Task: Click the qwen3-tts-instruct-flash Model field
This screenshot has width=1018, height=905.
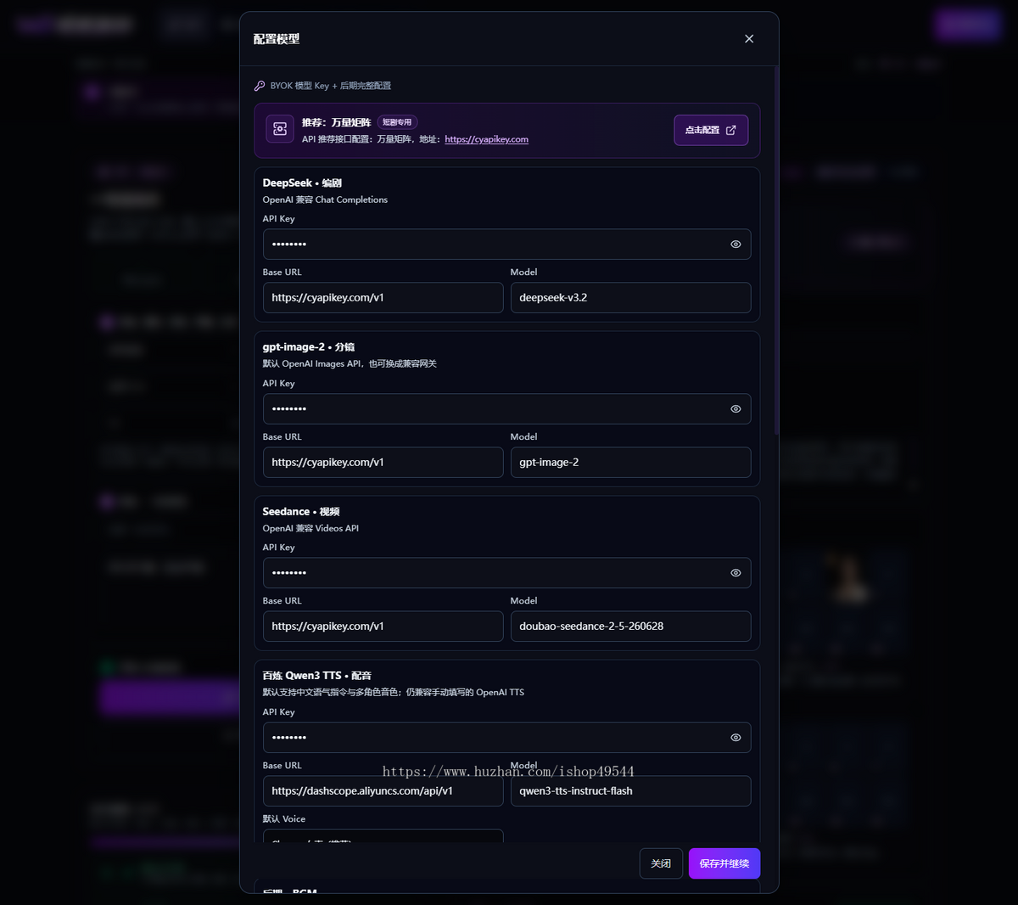Action: point(630,791)
